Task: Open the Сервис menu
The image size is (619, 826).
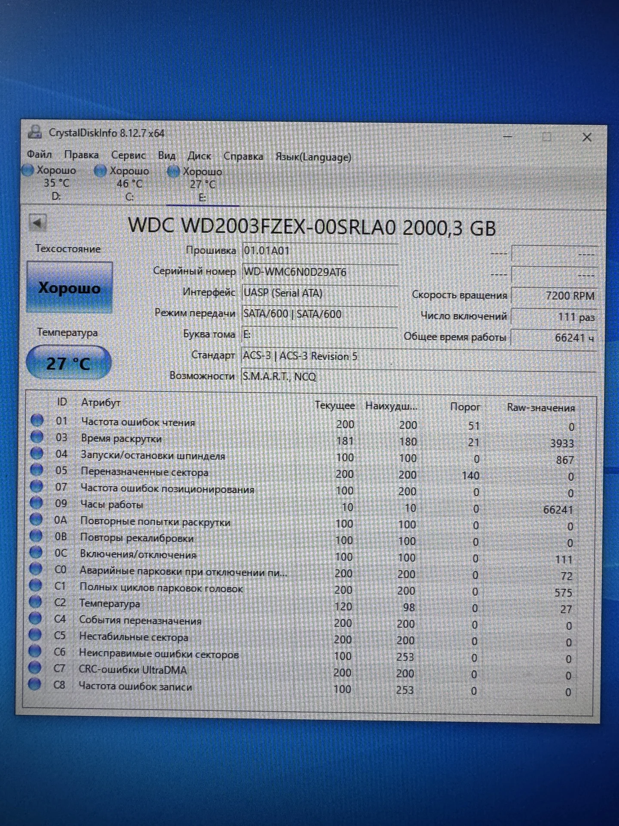Action: pyautogui.click(x=128, y=155)
